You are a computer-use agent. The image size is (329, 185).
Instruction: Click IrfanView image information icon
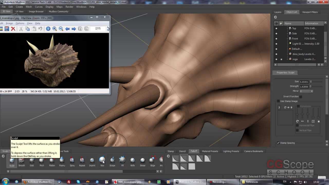[x=48, y=29]
